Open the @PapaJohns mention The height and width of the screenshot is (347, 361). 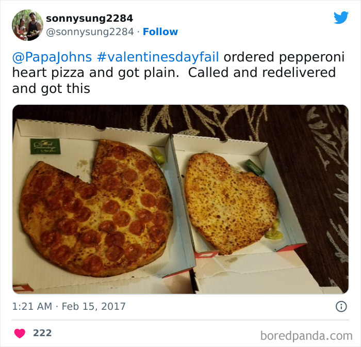[x=52, y=57]
